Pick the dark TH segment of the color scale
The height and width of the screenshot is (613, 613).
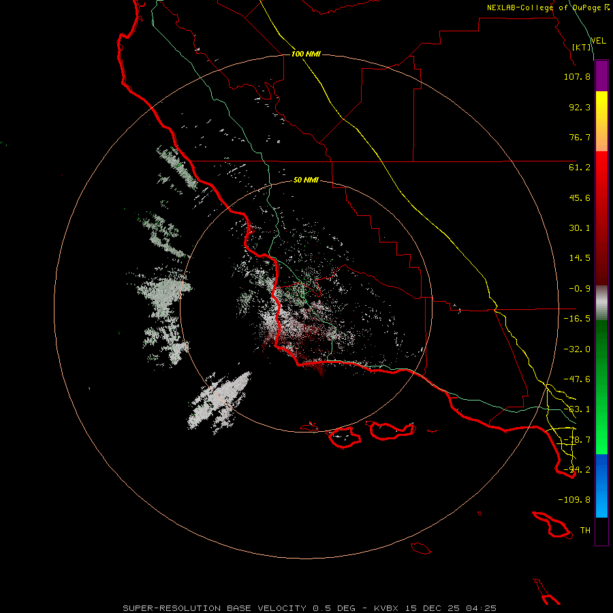pos(601,531)
